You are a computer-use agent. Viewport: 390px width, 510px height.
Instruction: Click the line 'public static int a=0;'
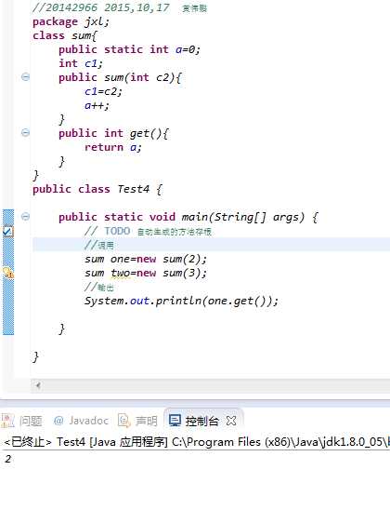coord(129,49)
